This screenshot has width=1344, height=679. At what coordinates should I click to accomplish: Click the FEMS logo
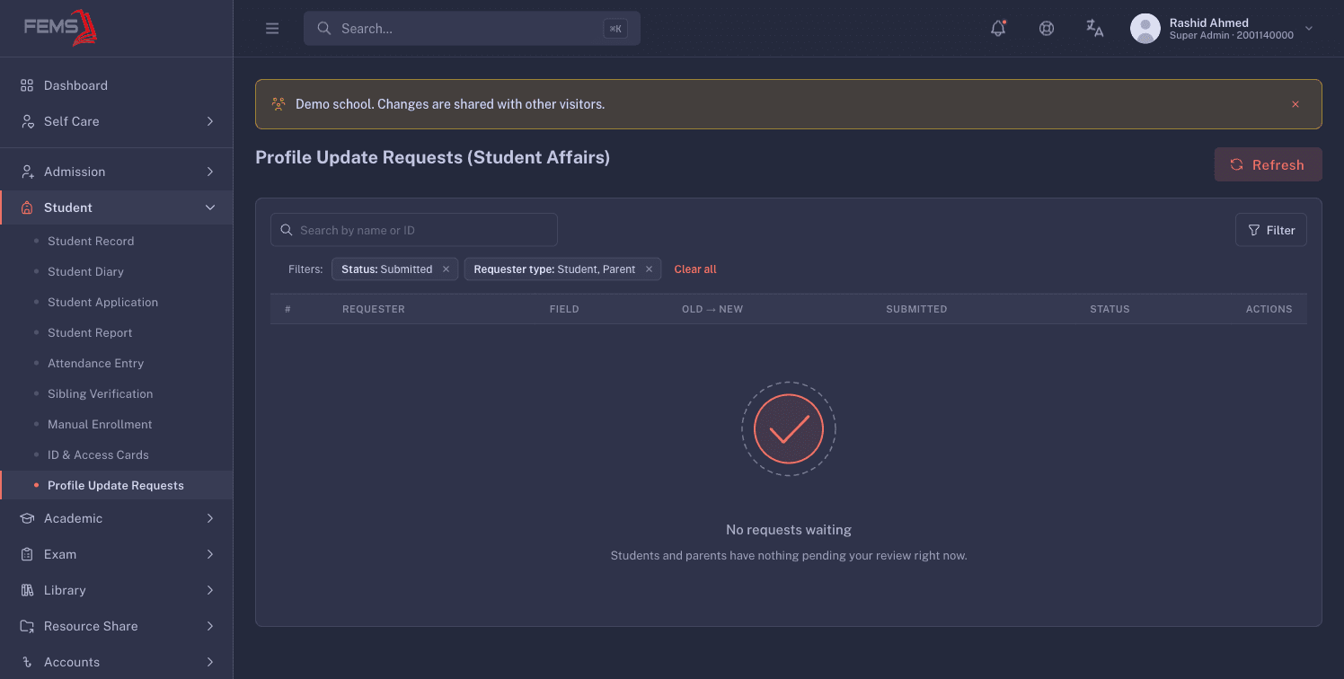tap(60, 28)
